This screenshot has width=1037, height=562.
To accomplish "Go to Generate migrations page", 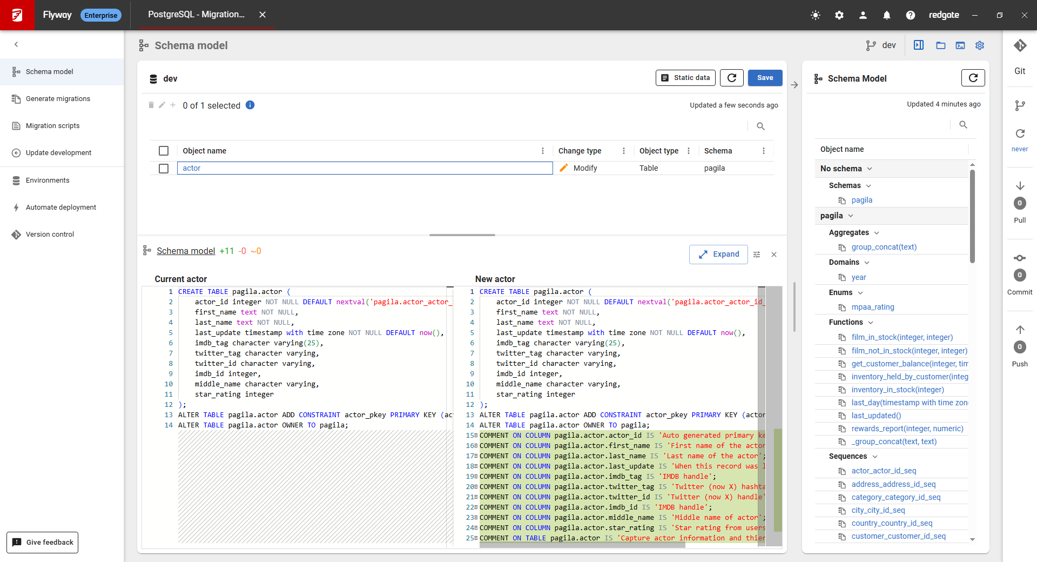I will (x=58, y=99).
